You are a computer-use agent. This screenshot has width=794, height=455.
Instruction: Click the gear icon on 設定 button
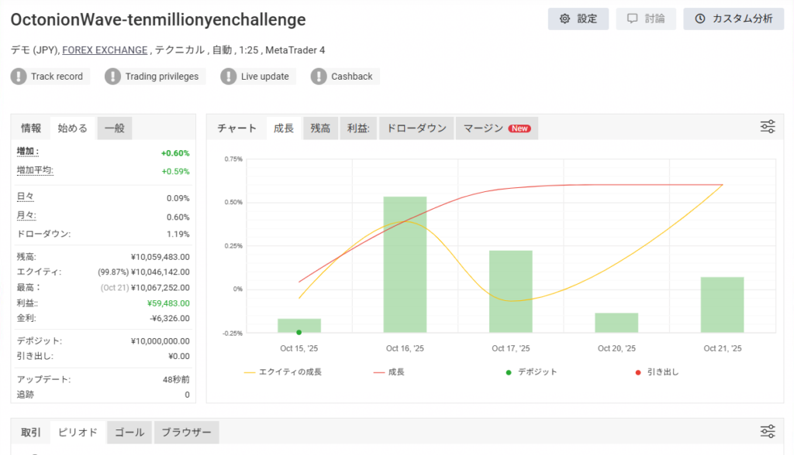(564, 19)
